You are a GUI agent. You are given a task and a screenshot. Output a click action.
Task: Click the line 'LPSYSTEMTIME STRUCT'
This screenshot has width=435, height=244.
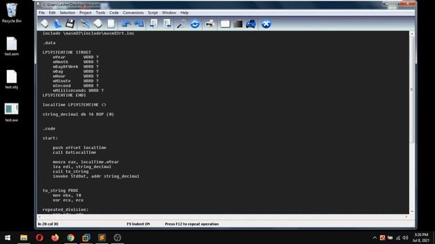pos(67,52)
